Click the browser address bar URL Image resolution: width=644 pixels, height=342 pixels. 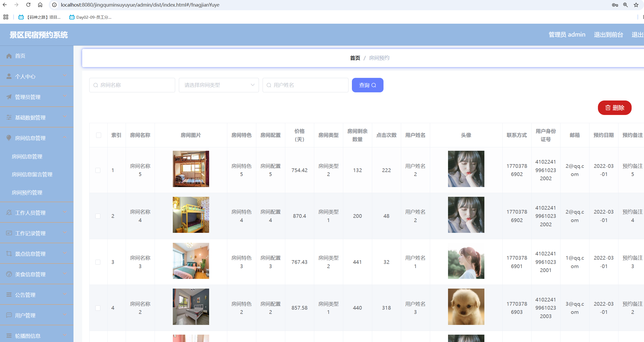140,5
